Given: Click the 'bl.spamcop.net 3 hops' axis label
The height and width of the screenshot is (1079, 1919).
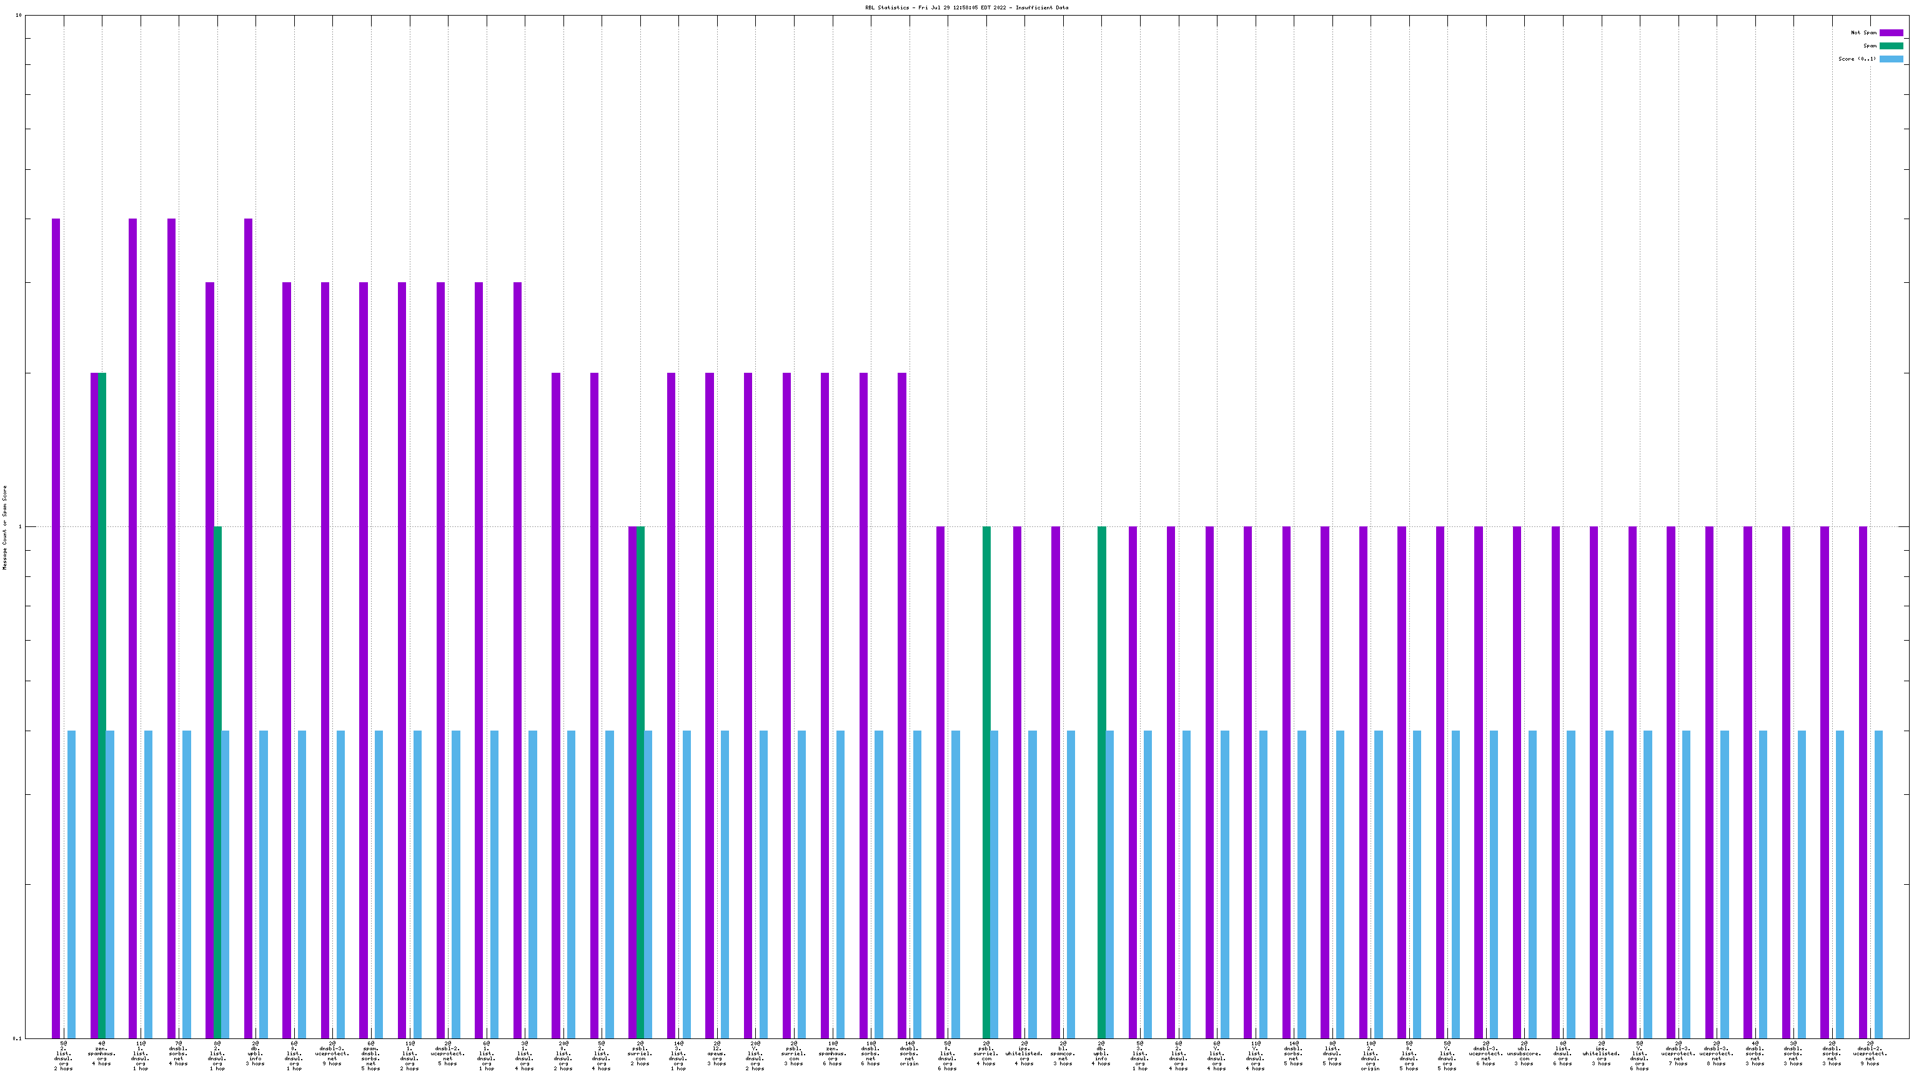Looking at the screenshot, I should [x=1063, y=1053].
